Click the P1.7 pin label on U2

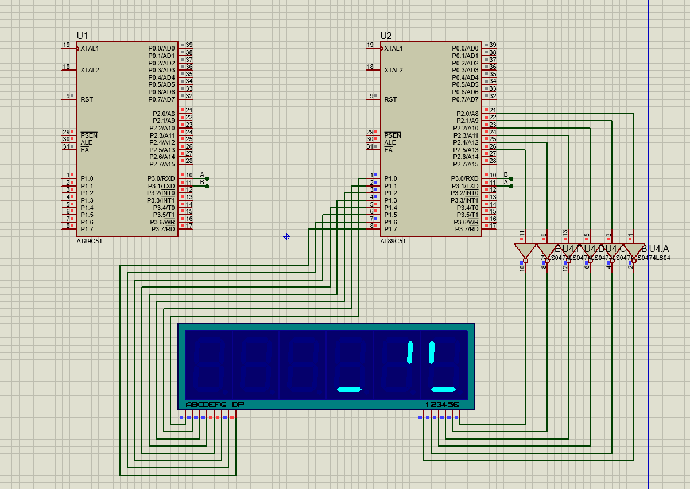point(390,230)
